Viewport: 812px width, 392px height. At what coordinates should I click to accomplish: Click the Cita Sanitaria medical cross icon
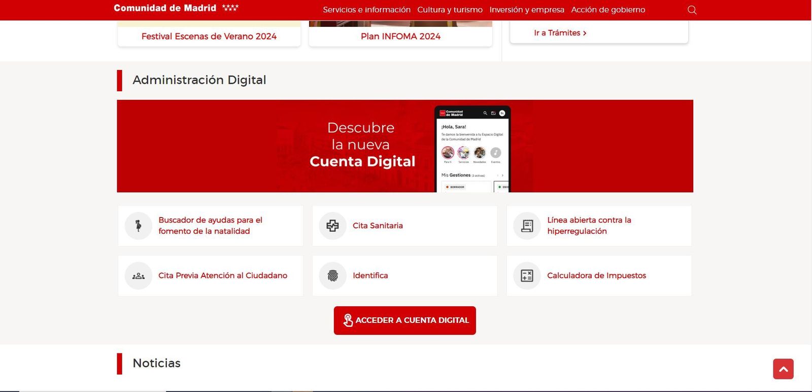click(x=332, y=226)
